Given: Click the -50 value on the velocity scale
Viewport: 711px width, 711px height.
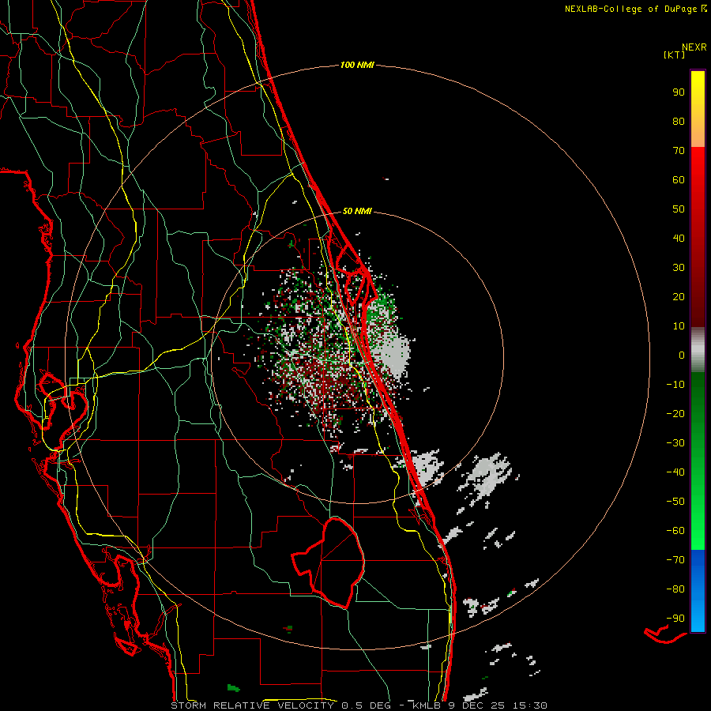Looking at the screenshot, I should click(675, 502).
